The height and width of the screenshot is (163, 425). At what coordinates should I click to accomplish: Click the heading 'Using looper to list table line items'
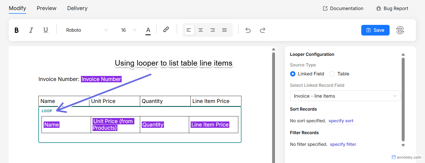(x=173, y=63)
